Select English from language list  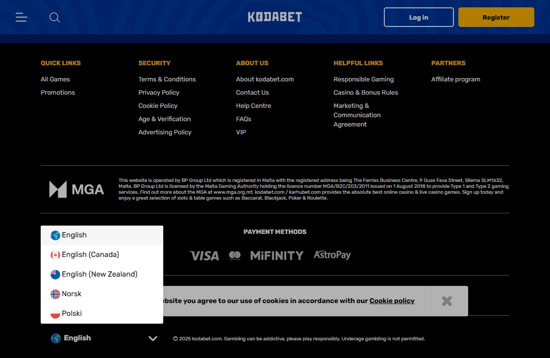pyautogui.click(x=102, y=235)
